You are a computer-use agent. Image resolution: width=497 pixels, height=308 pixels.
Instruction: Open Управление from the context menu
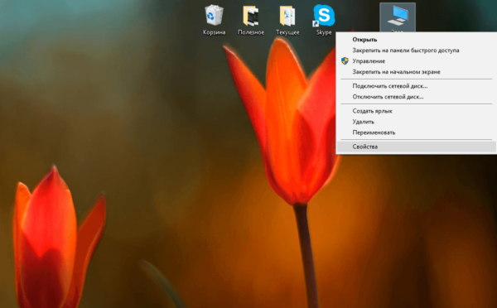pos(369,61)
